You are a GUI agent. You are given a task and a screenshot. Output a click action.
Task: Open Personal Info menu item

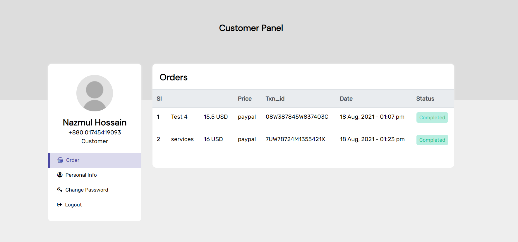click(x=81, y=175)
